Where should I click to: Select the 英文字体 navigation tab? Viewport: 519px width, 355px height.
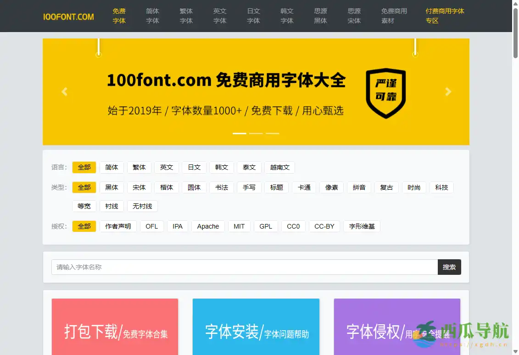click(220, 16)
